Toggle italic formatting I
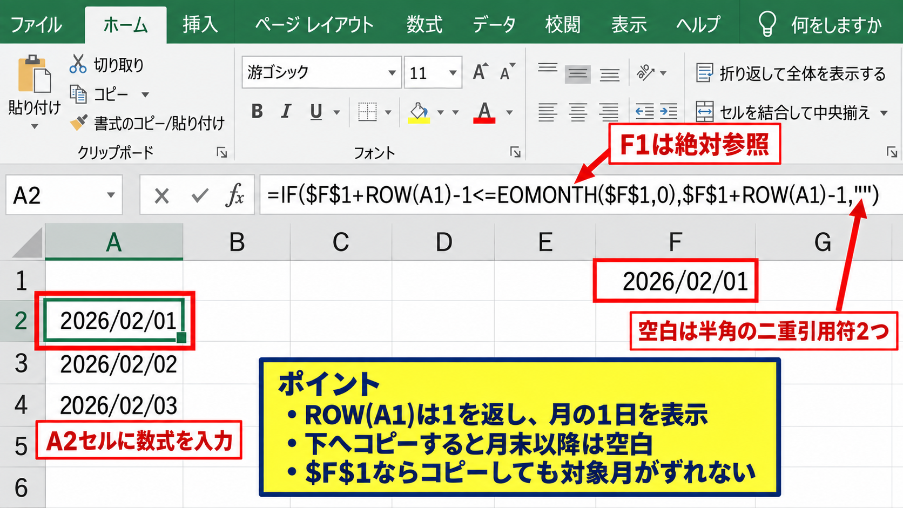 (x=286, y=112)
